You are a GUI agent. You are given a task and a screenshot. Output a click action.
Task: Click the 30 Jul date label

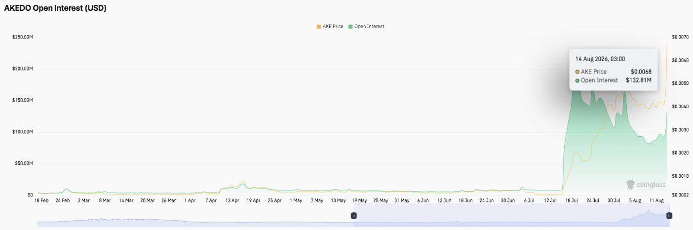pyautogui.click(x=614, y=201)
